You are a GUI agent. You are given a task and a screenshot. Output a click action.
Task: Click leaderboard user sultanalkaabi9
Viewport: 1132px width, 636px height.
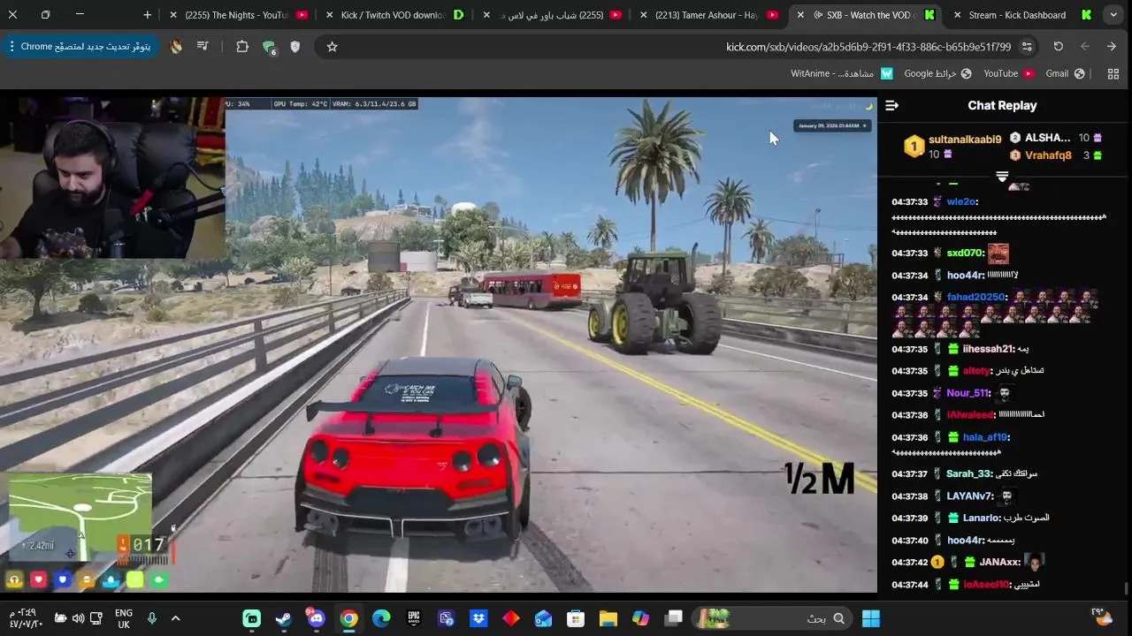tap(965, 140)
